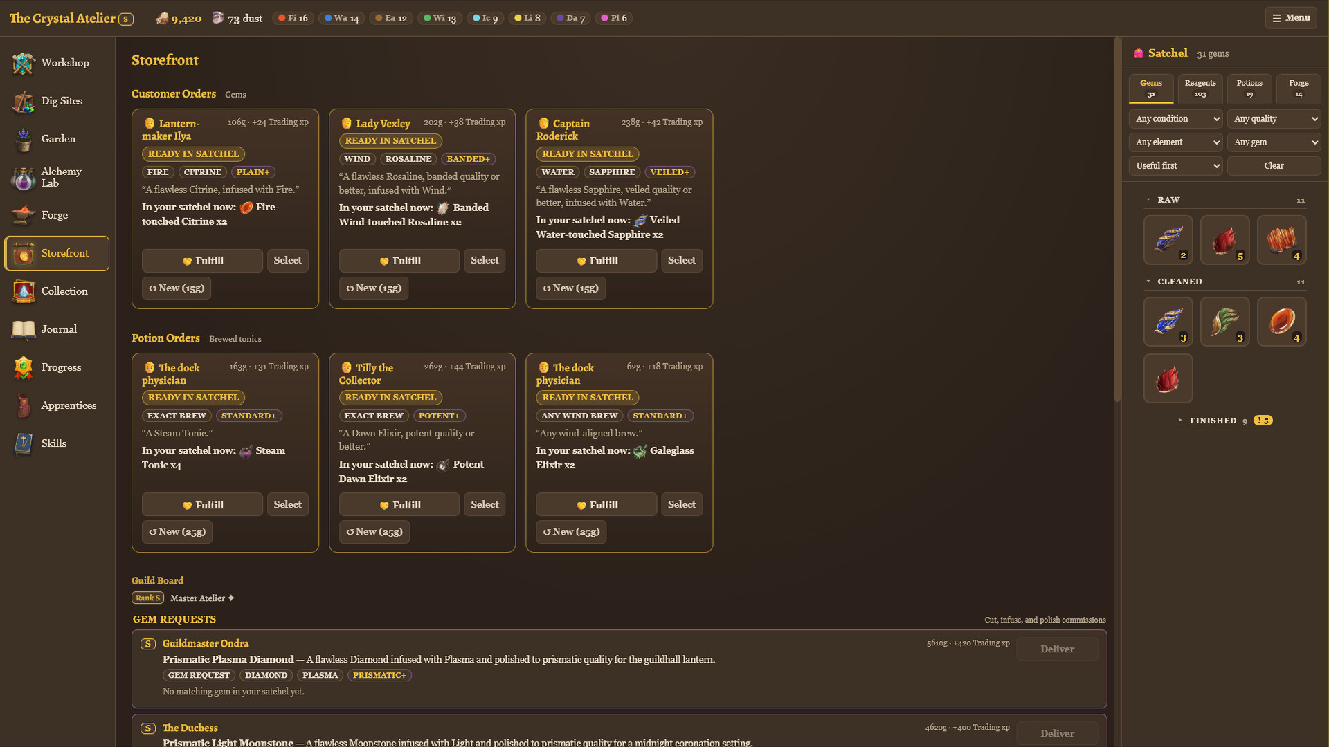This screenshot has width=1329, height=747.
Task: Click the Wa 14 water element chip
Action: [342, 18]
